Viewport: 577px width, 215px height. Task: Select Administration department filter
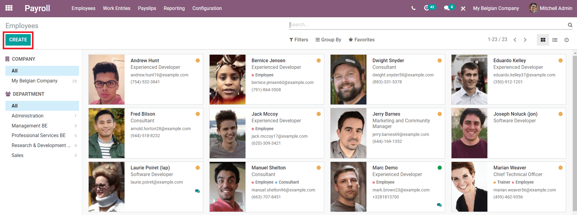[x=27, y=116]
